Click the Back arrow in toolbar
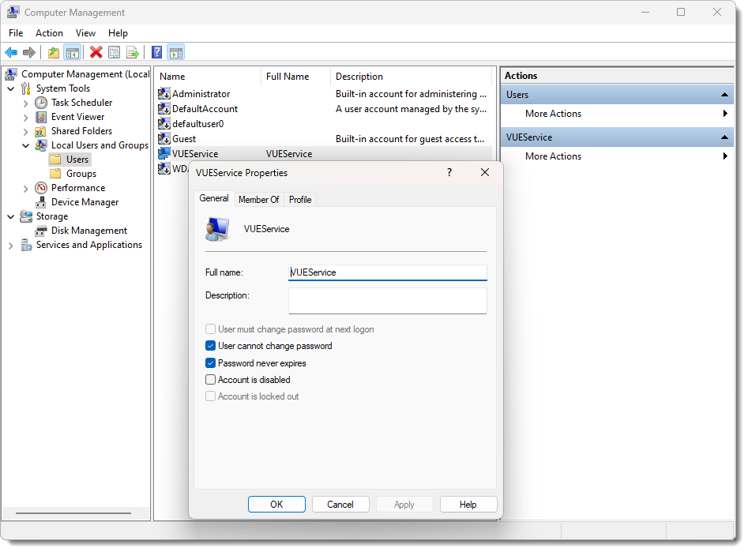 point(11,53)
